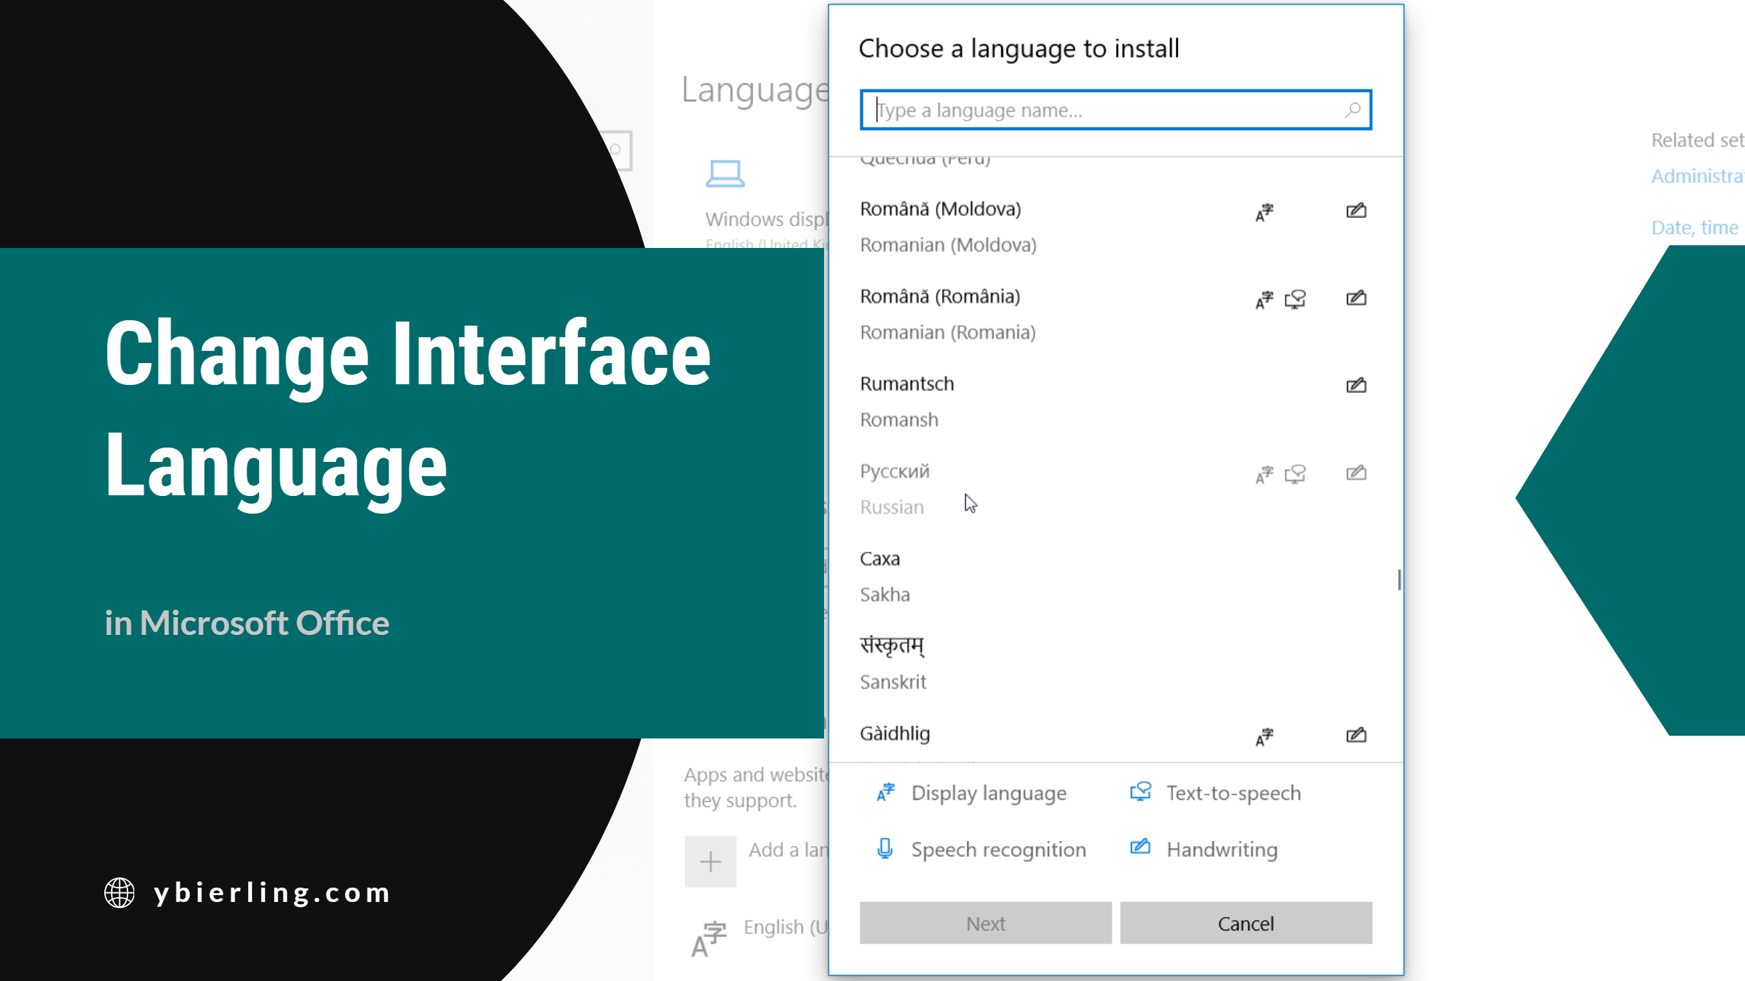Click the Display language legend icon
Image resolution: width=1745 pixels, height=981 pixels.
click(885, 792)
